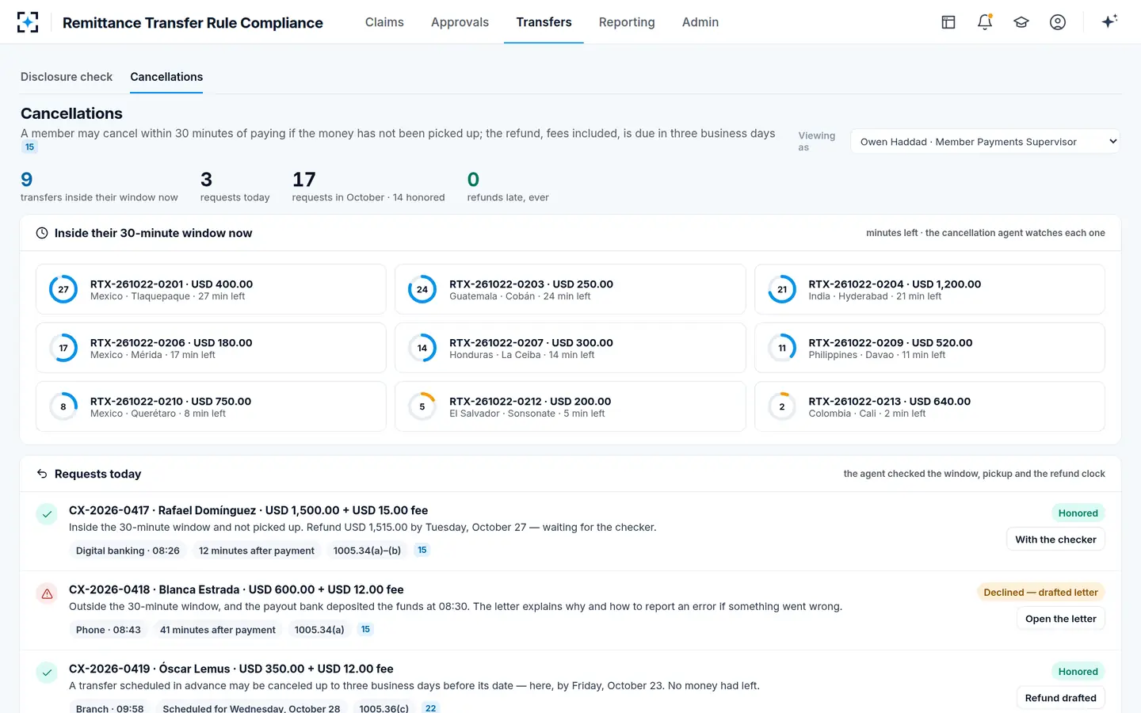Open the notifications bell
Screen dimensions: 1141x713
pos(985,22)
